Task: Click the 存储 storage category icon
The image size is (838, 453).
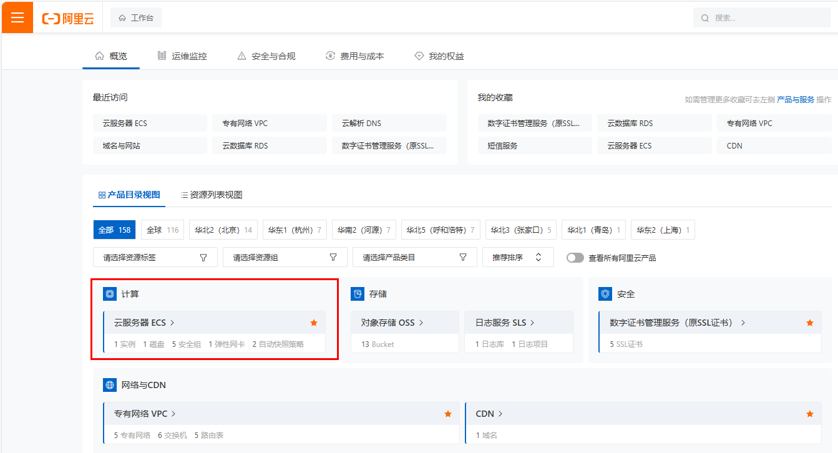Action: (358, 294)
